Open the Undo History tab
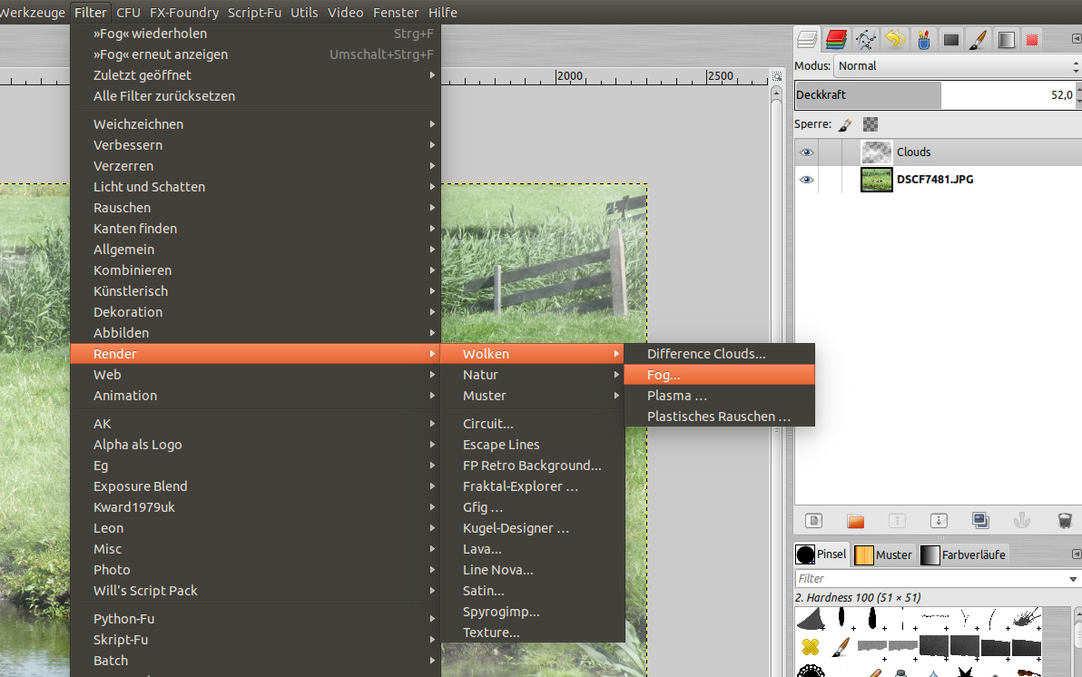1082x677 pixels. click(x=894, y=39)
